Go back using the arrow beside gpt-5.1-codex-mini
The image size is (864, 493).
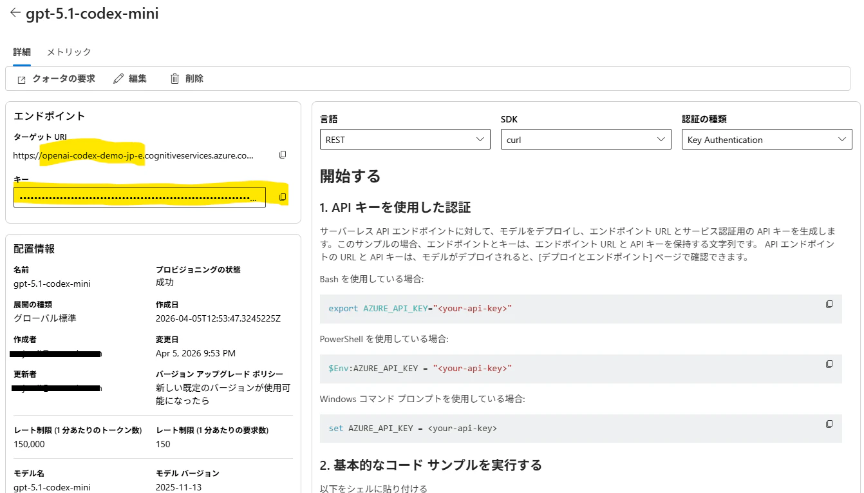pyautogui.click(x=15, y=13)
